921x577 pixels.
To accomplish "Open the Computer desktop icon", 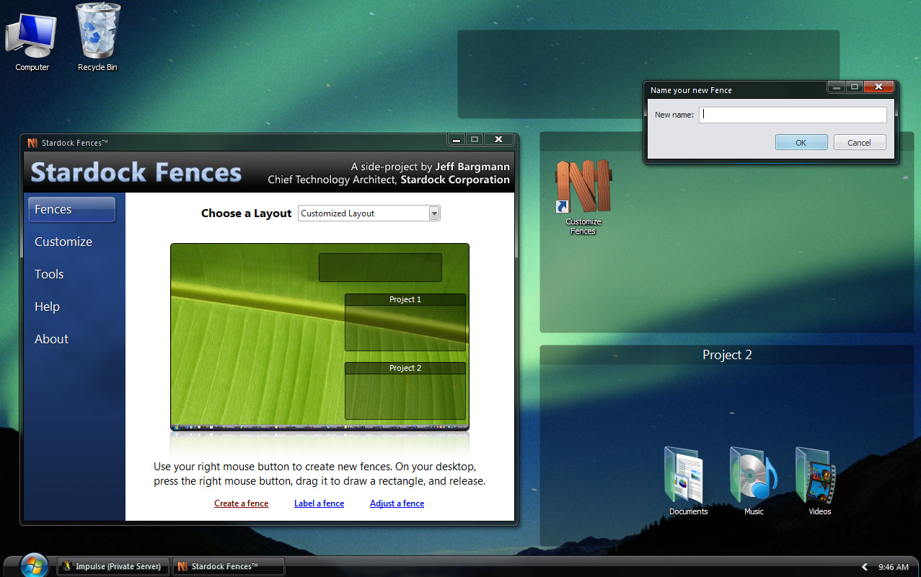I will [32, 40].
